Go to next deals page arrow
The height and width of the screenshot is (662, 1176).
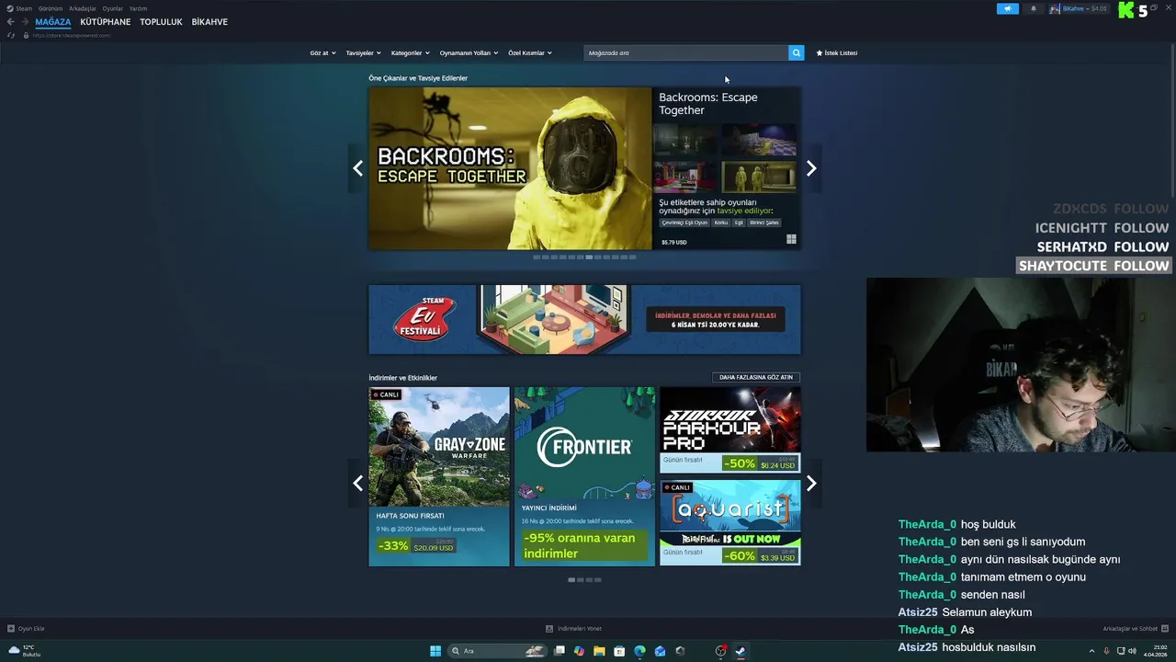click(811, 484)
